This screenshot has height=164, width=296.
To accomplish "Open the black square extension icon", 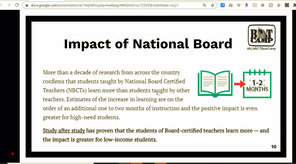I will 287,5.
